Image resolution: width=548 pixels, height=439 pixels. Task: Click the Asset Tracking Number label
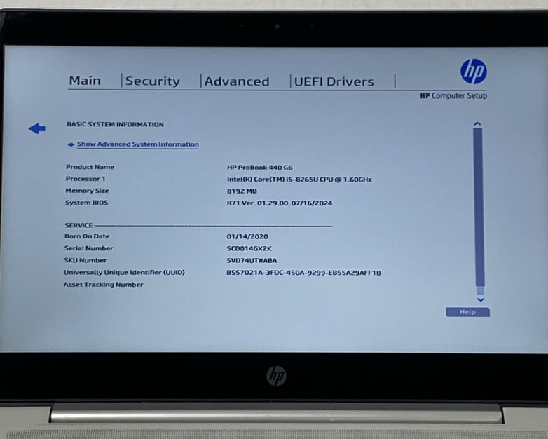(x=104, y=285)
